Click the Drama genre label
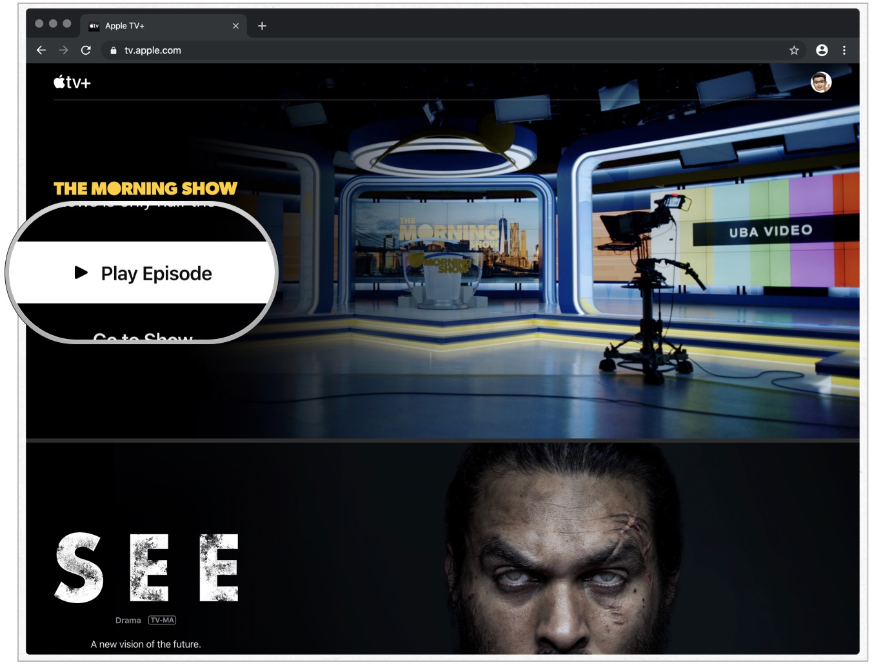Image resolution: width=872 pixels, height=665 pixels. point(128,621)
